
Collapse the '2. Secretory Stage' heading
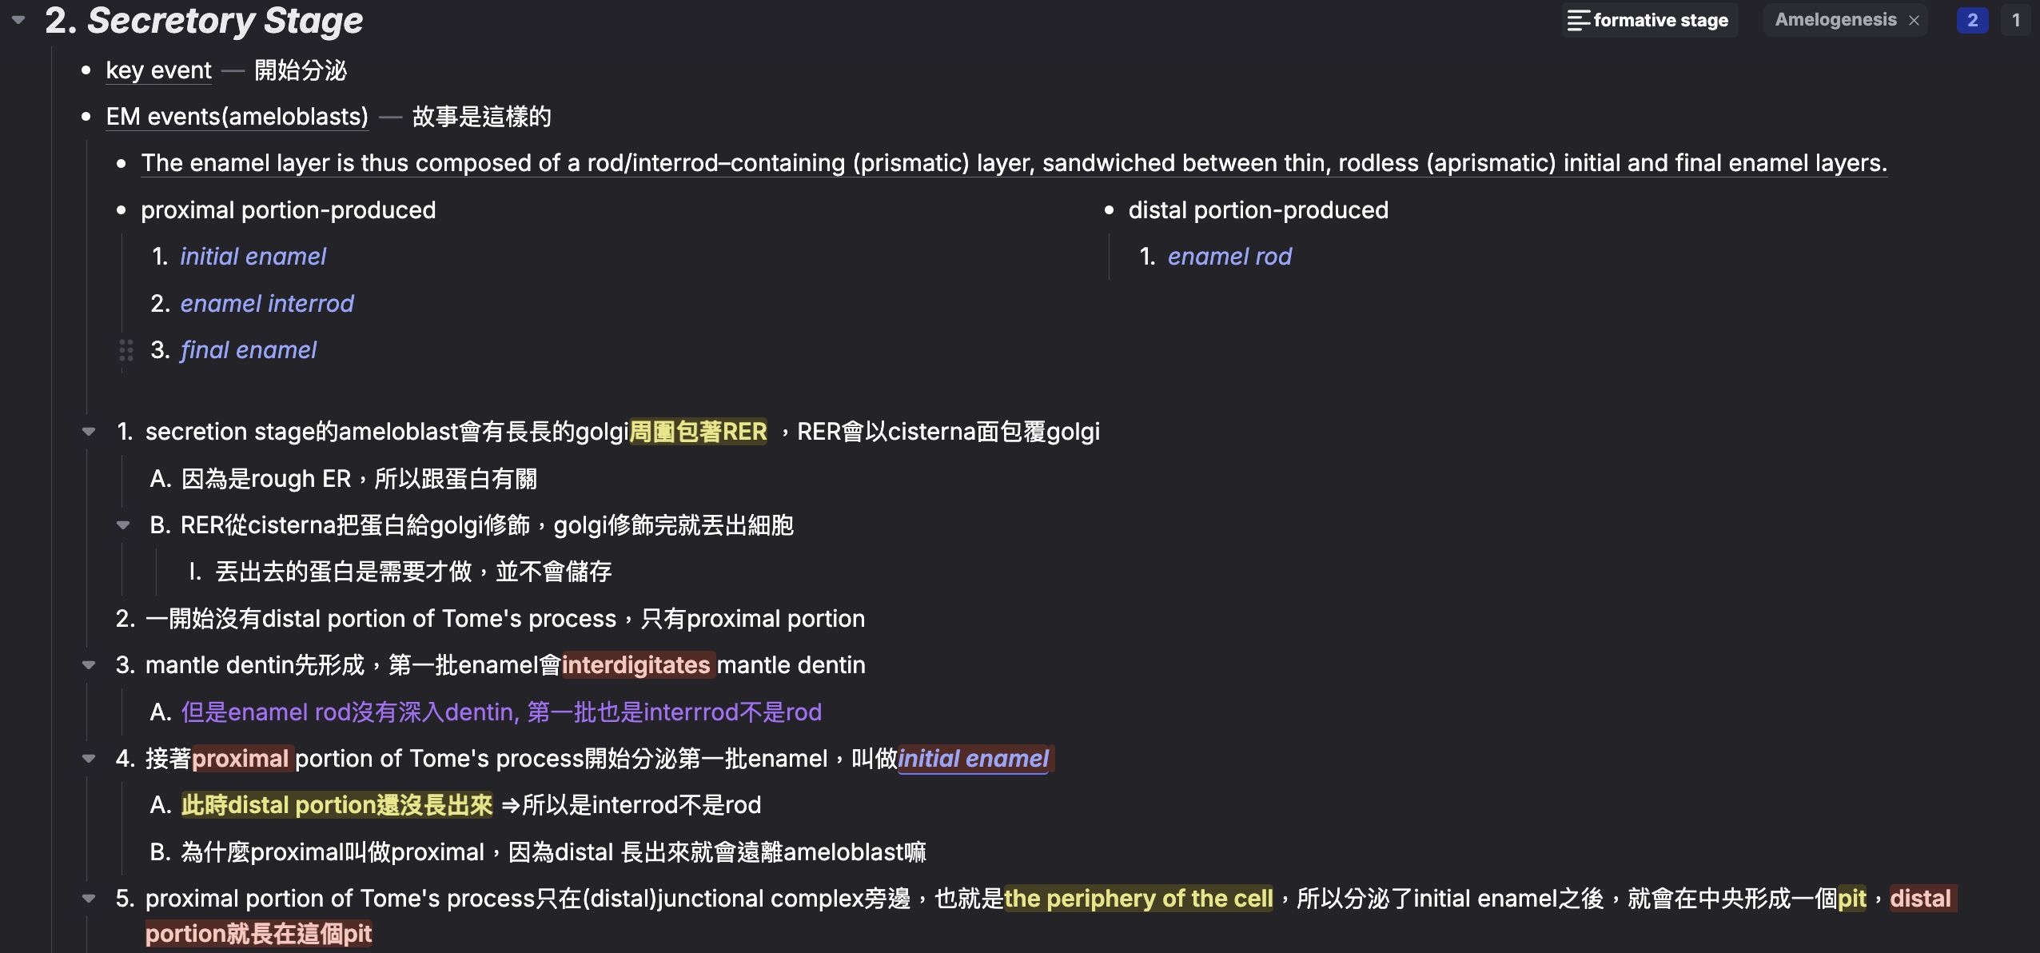[x=18, y=20]
